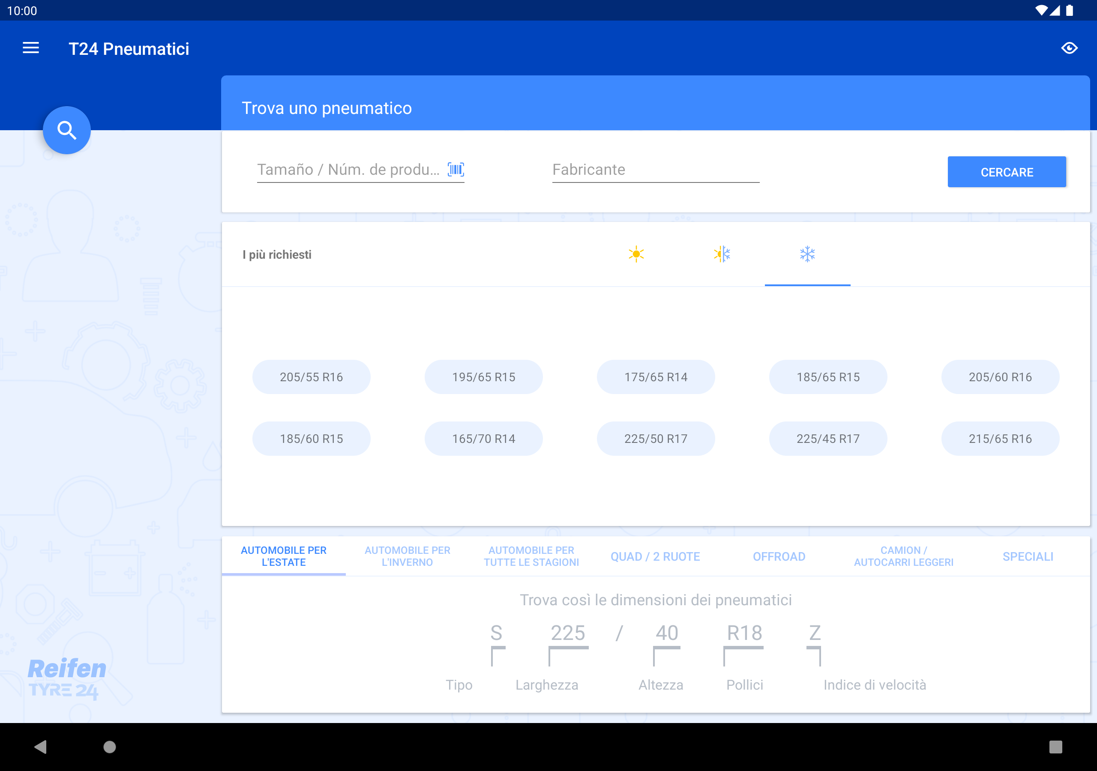
Task: Focus the Tamaño / Núm. de producto field
Action: click(348, 170)
